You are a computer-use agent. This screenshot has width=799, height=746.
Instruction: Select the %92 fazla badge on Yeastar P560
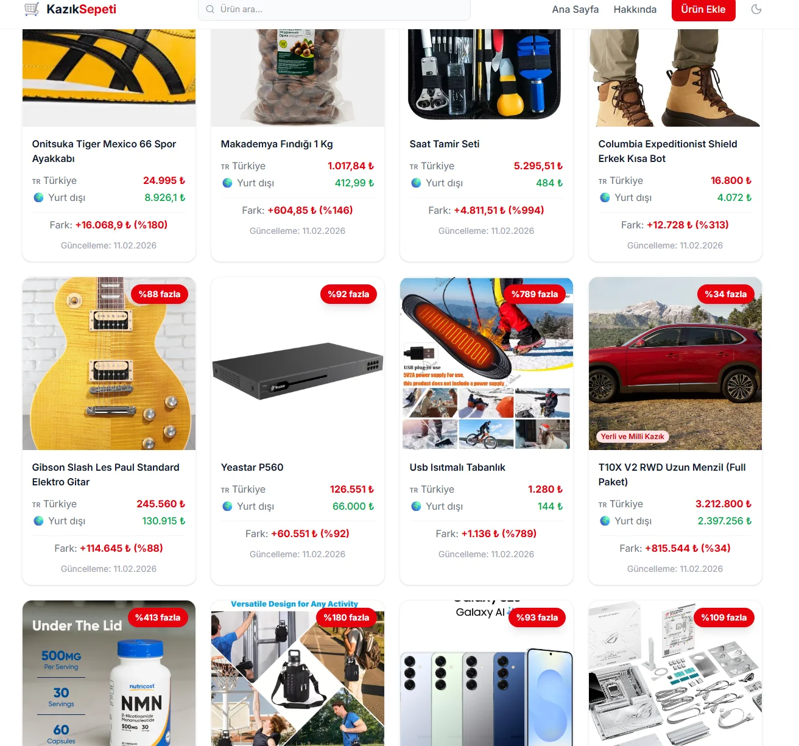pos(348,294)
